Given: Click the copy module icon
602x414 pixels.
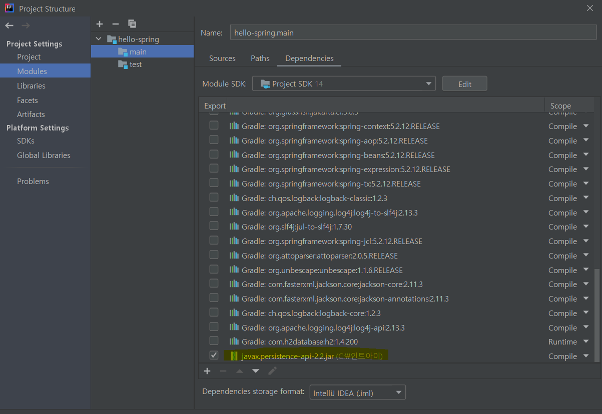Looking at the screenshot, I should point(132,23).
